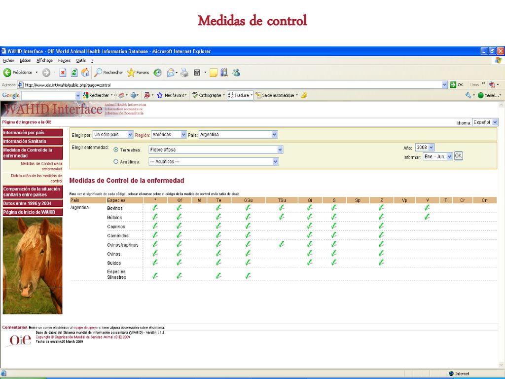Click the equipo de apoyo link
Viewport: 505px width, 379px height.
pos(85,328)
